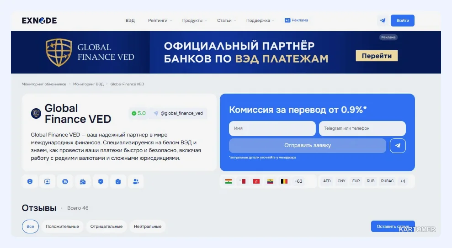Open the ВЭД menu item
Image resolution: width=452 pixels, height=248 pixels.
(x=130, y=21)
